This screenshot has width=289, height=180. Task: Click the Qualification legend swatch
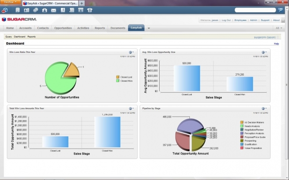[x=242, y=144]
